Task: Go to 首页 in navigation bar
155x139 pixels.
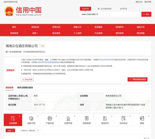Action: [x=14, y=27]
